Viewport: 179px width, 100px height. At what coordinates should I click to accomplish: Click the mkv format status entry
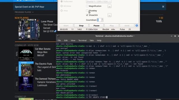(113, 29)
